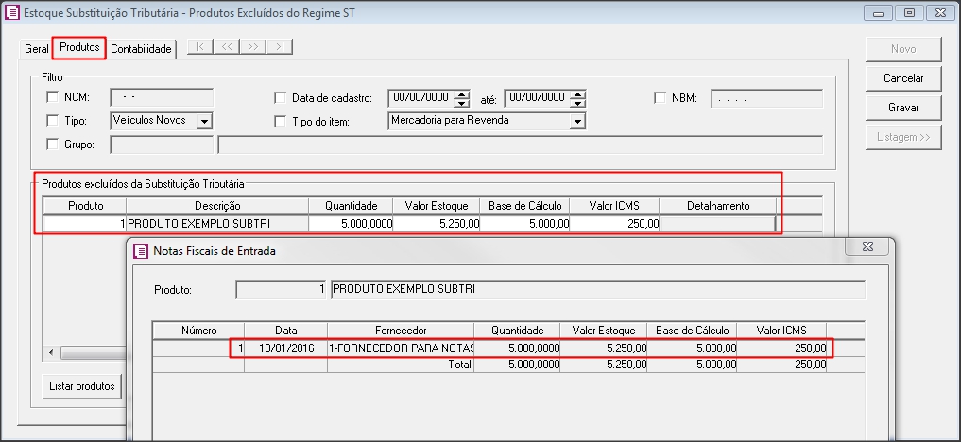Image resolution: width=961 pixels, height=442 pixels.
Task: Click the Grupo code input field
Action: point(162,144)
